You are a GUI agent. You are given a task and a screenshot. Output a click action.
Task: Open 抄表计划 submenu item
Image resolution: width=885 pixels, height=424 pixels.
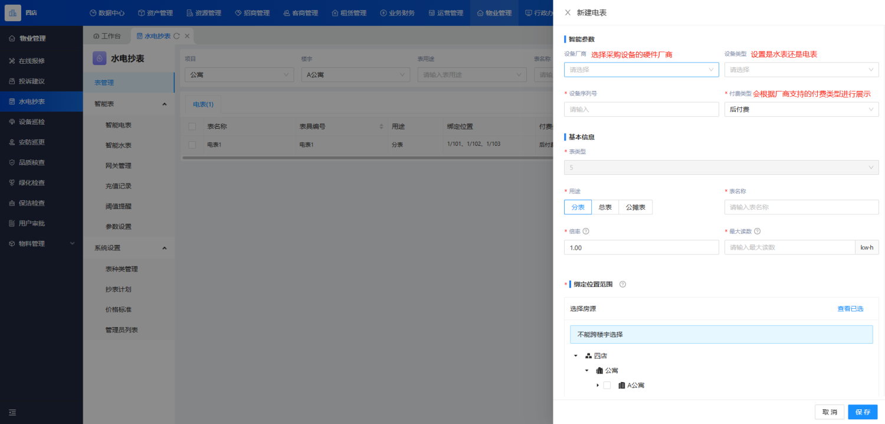pos(119,289)
